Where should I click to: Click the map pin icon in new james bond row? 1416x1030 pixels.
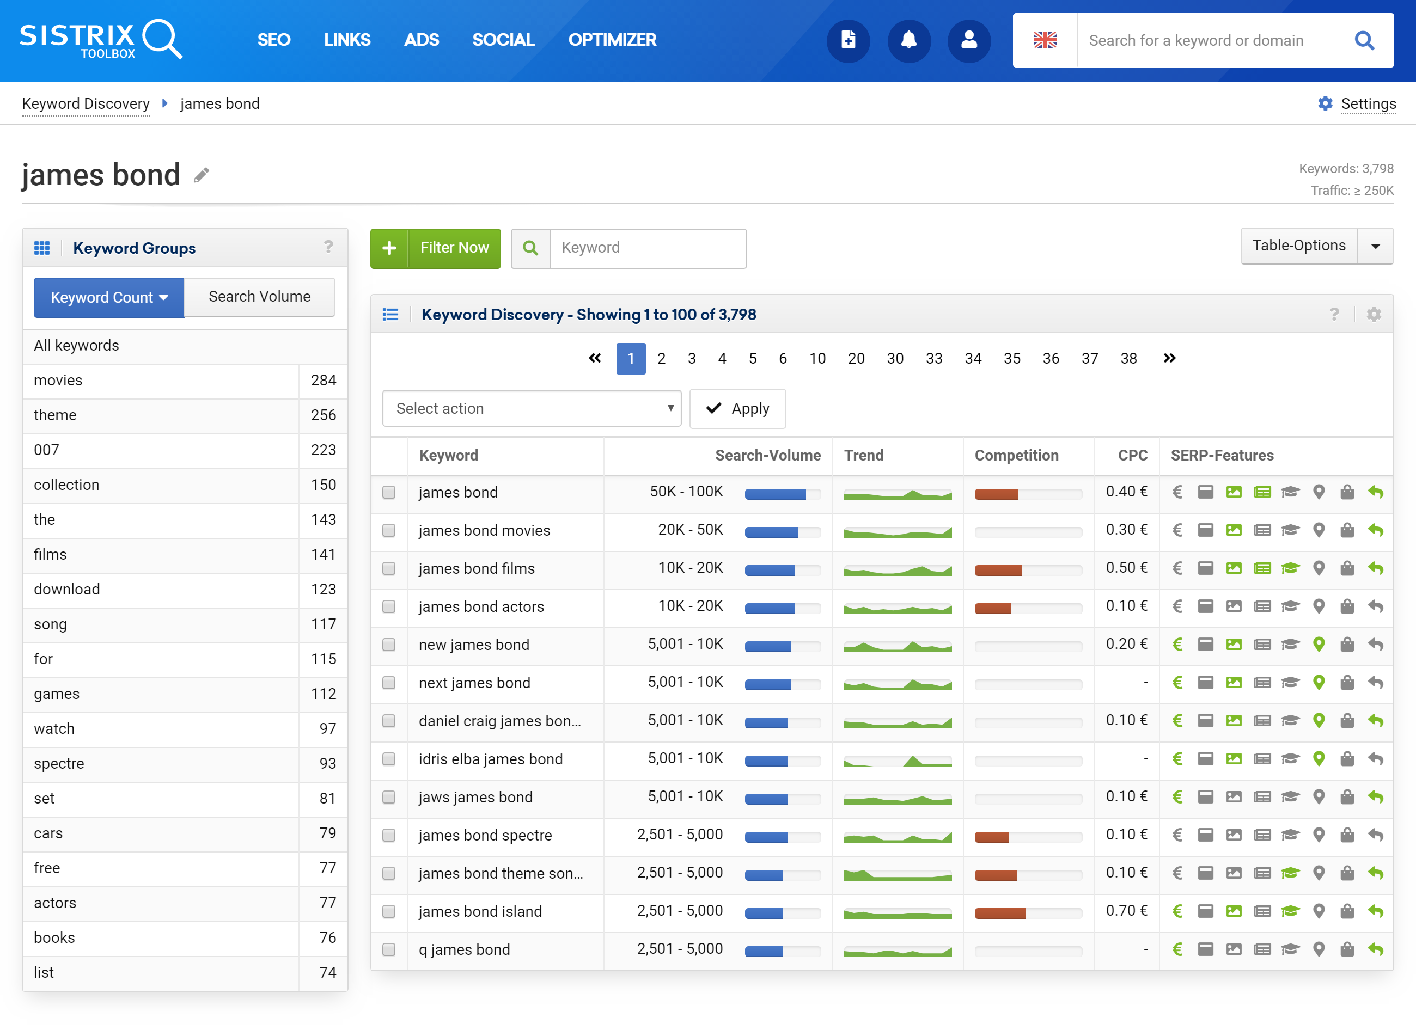click(x=1319, y=644)
